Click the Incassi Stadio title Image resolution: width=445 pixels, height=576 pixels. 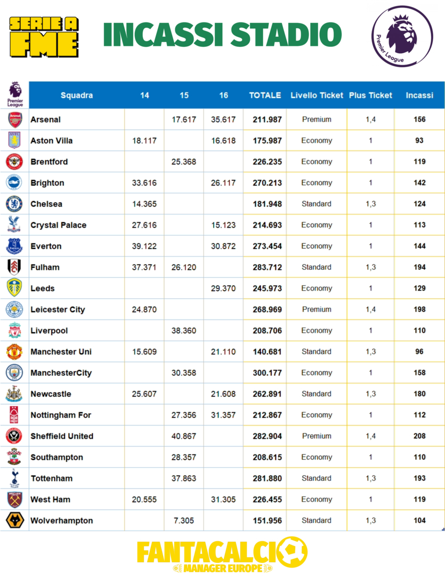click(222, 35)
